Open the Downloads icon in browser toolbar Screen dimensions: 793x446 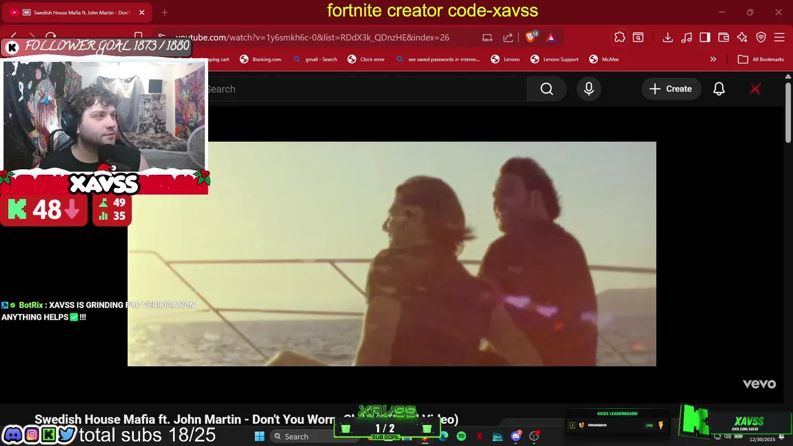(667, 37)
